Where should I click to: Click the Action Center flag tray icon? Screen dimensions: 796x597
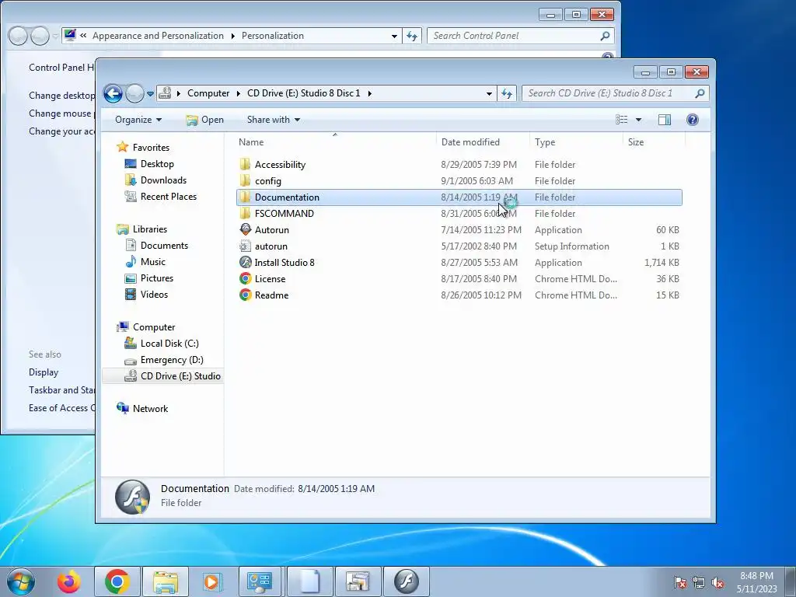[680, 582]
